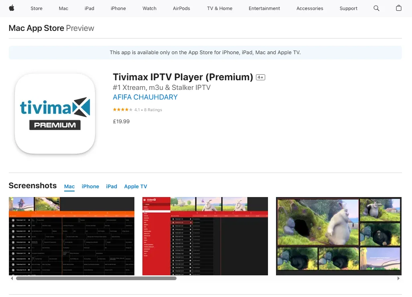This screenshot has width=412, height=297.
Task: Click the horizontal screenshots scrollbar thumb
Action: [96, 279]
